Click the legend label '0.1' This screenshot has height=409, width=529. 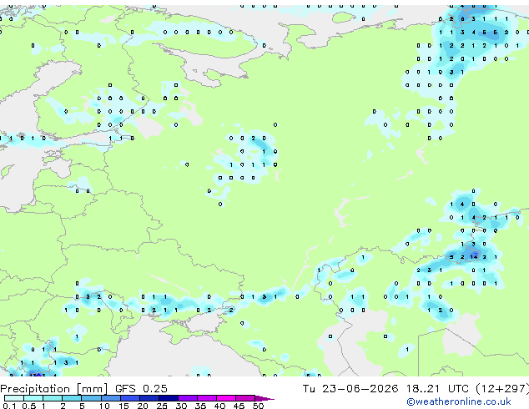[9, 406]
